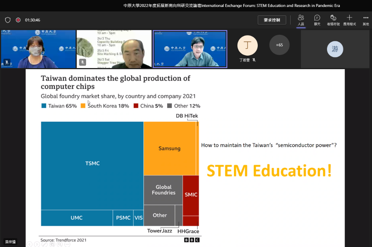Open the More (其他) options menu
Screen dimensions: 372x247
coord(365,20)
